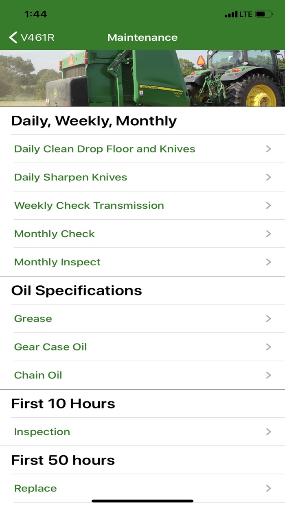Tap chevron on Grease row
Screen dimensions: 285x507
(268, 319)
